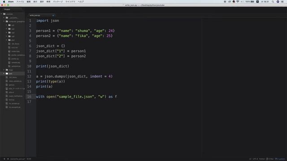Click line number 16 in gutter
Image resolution: width=287 pixels, height=161 pixels.
pyautogui.click(x=29, y=97)
